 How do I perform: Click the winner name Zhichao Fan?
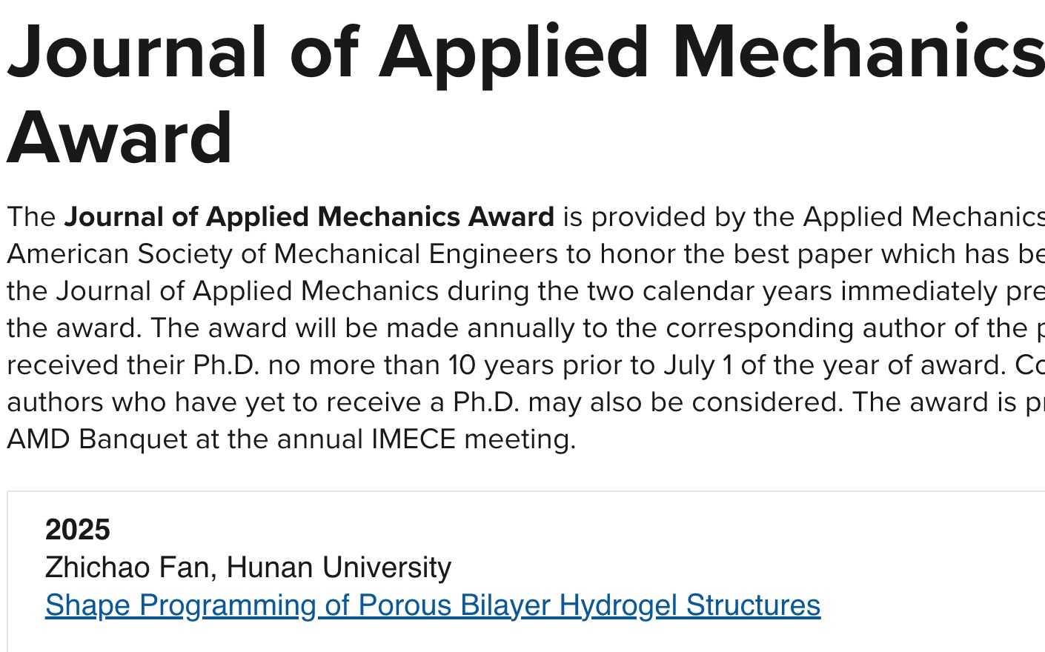point(126,568)
